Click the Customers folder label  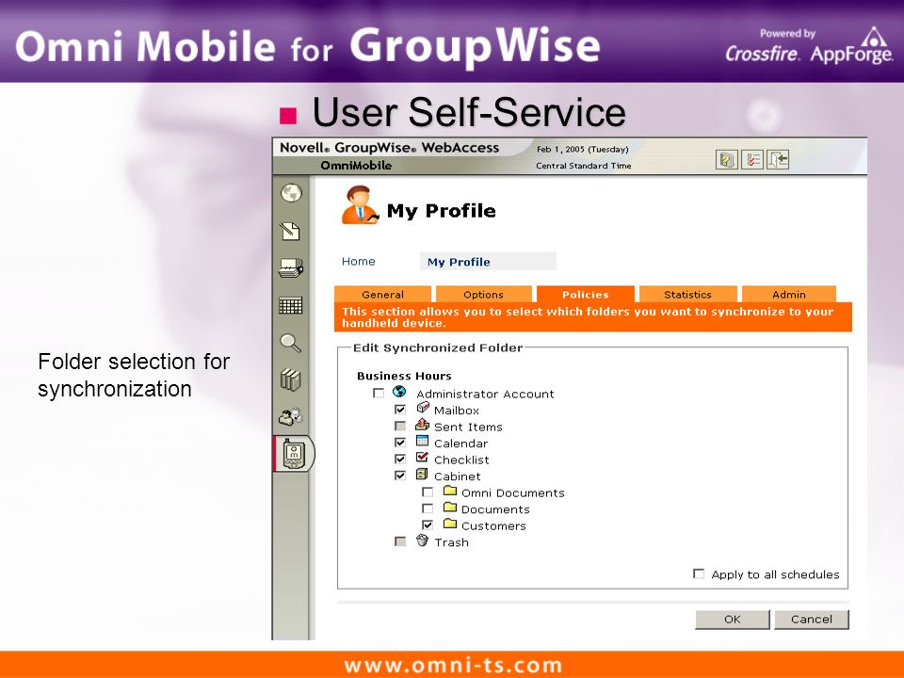point(493,525)
